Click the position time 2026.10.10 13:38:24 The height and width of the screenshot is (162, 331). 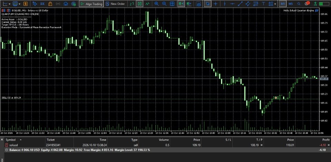point(94,145)
